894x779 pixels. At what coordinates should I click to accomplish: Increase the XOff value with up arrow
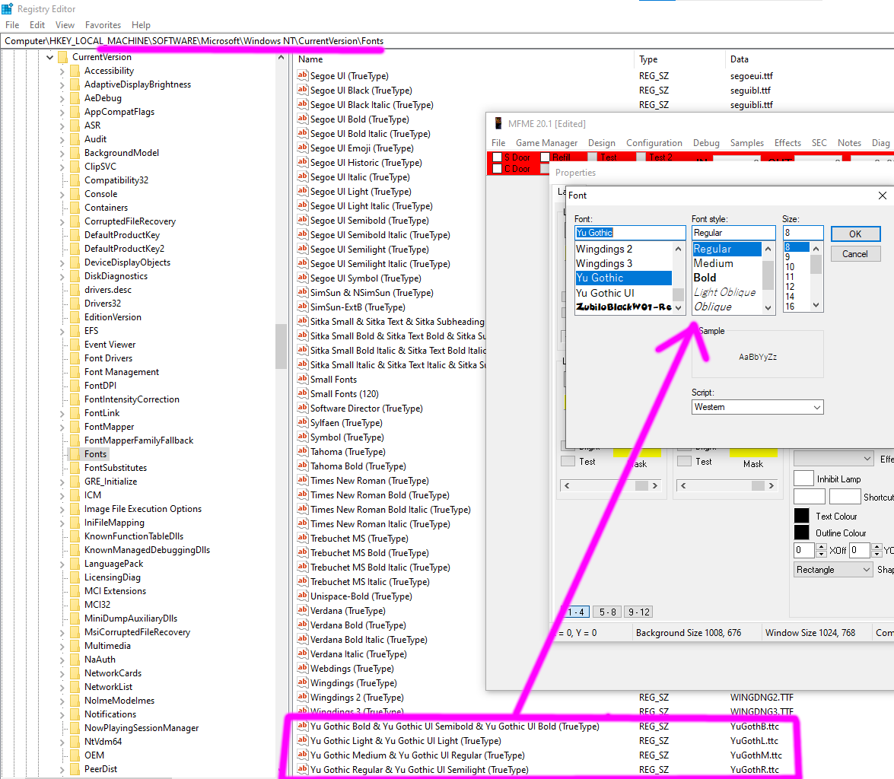pos(821,547)
